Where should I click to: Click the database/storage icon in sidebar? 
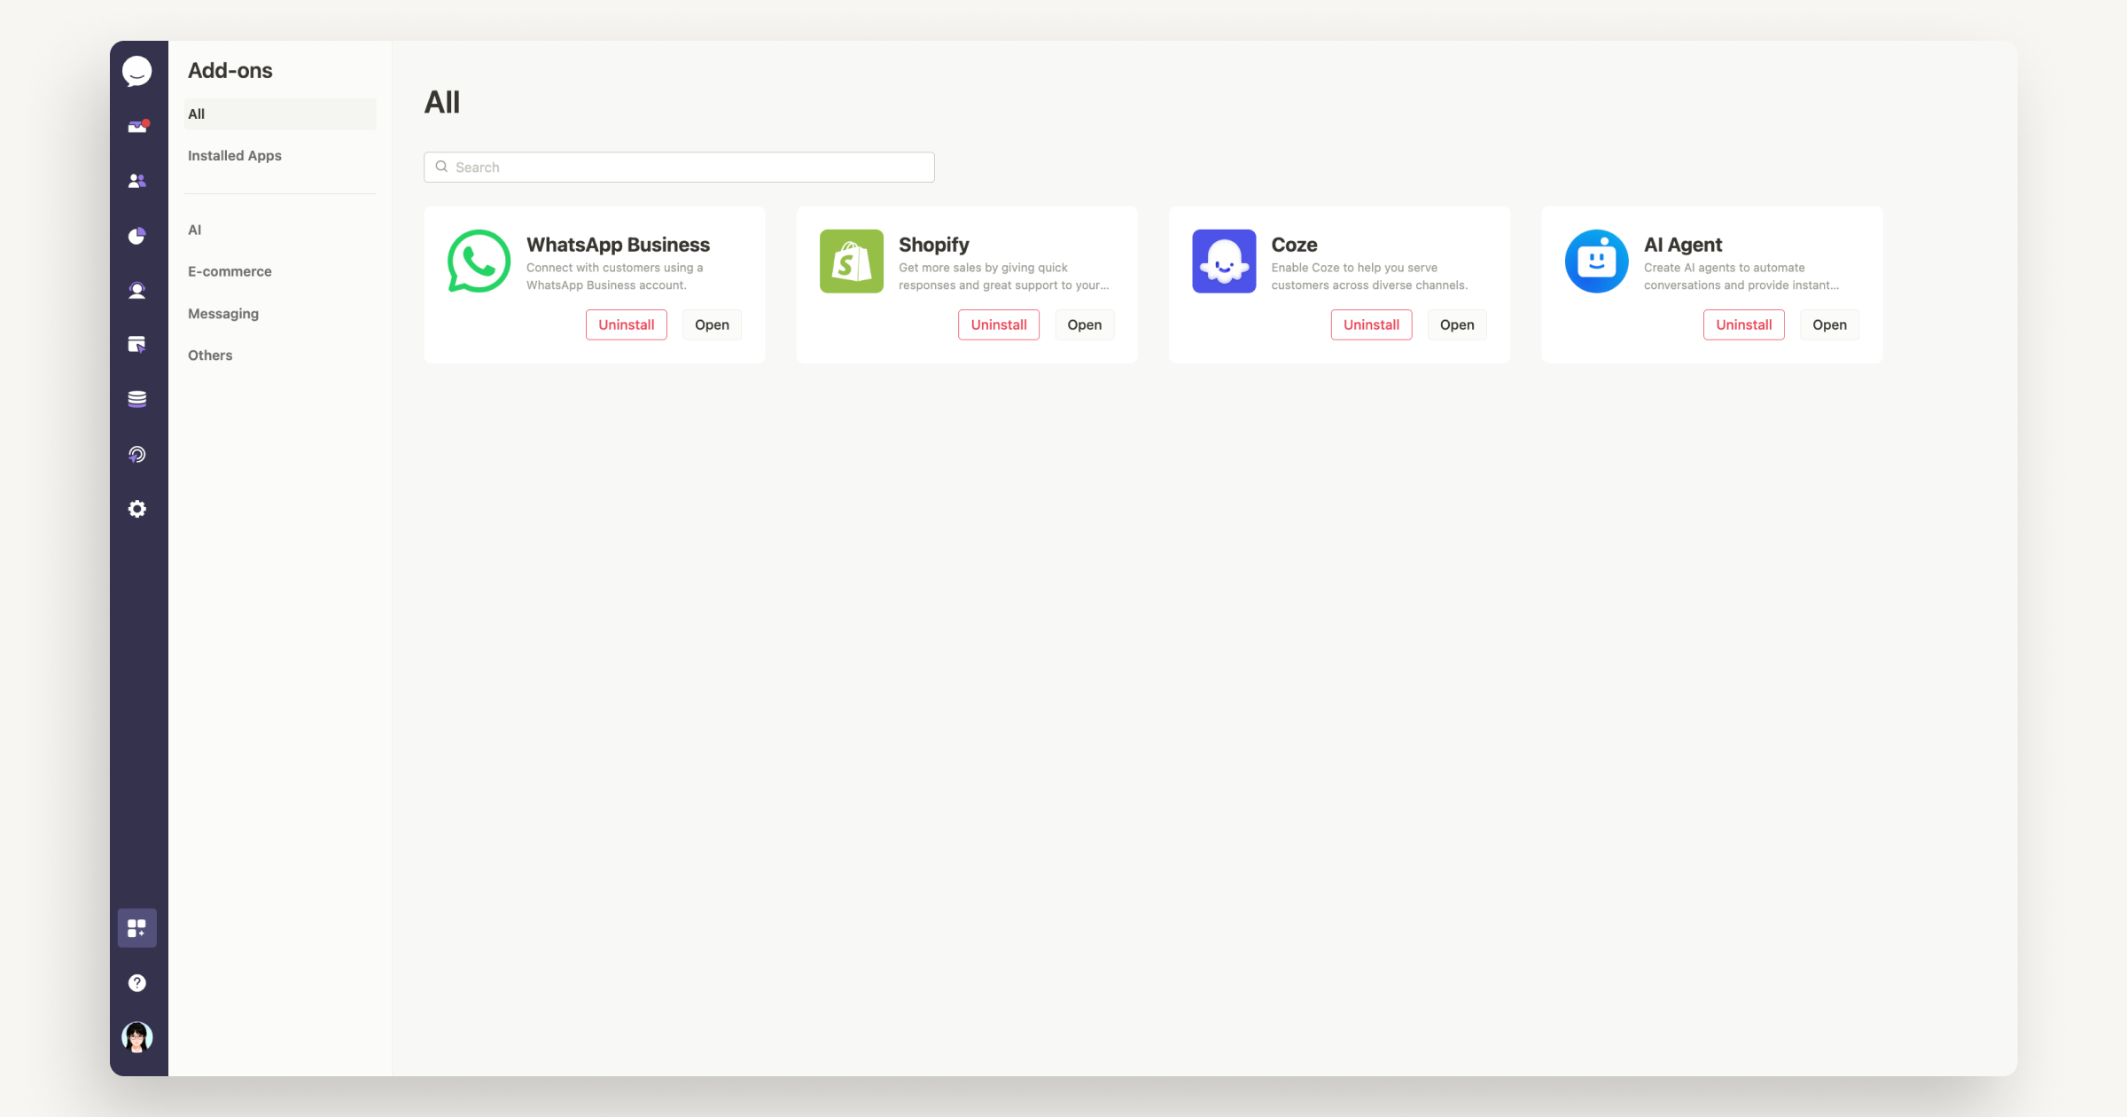[136, 398]
